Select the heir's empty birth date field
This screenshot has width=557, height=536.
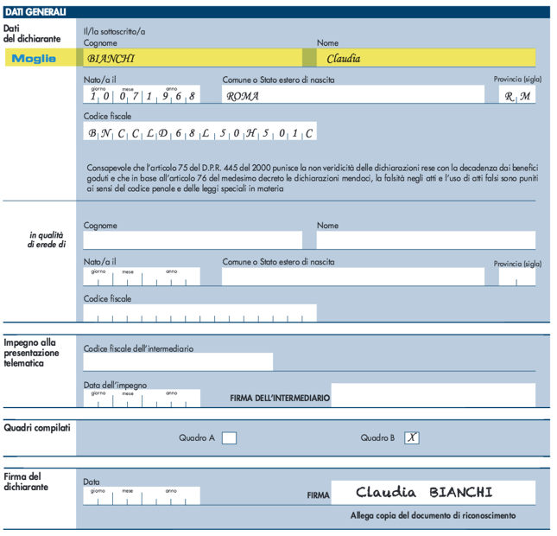(x=142, y=277)
